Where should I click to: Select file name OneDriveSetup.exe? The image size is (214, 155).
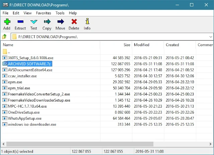click(x=24, y=112)
